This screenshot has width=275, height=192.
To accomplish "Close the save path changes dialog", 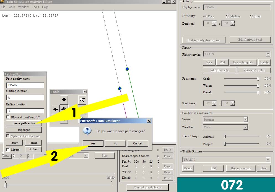I will 149,121.
